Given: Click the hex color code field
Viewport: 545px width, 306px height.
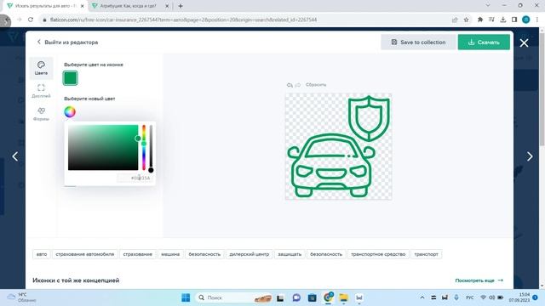Looking at the screenshot, I should (135, 178).
